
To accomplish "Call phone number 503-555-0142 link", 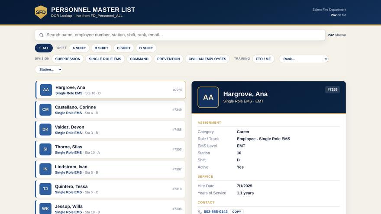I will point(216,211).
